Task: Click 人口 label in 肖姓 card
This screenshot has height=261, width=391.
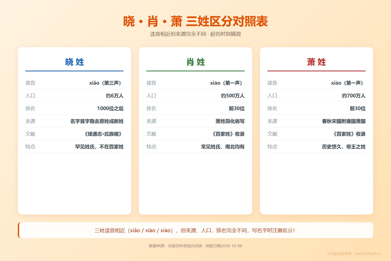Action: (151, 96)
